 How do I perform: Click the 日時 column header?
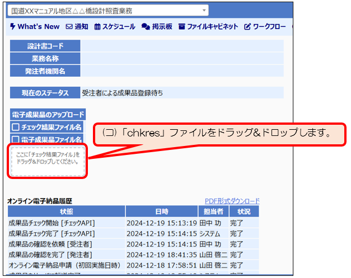point(161,211)
